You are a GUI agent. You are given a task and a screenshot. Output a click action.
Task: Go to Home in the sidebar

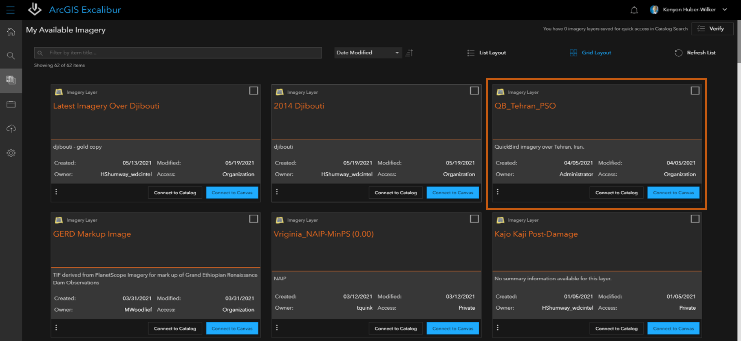click(x=11, y=32)
